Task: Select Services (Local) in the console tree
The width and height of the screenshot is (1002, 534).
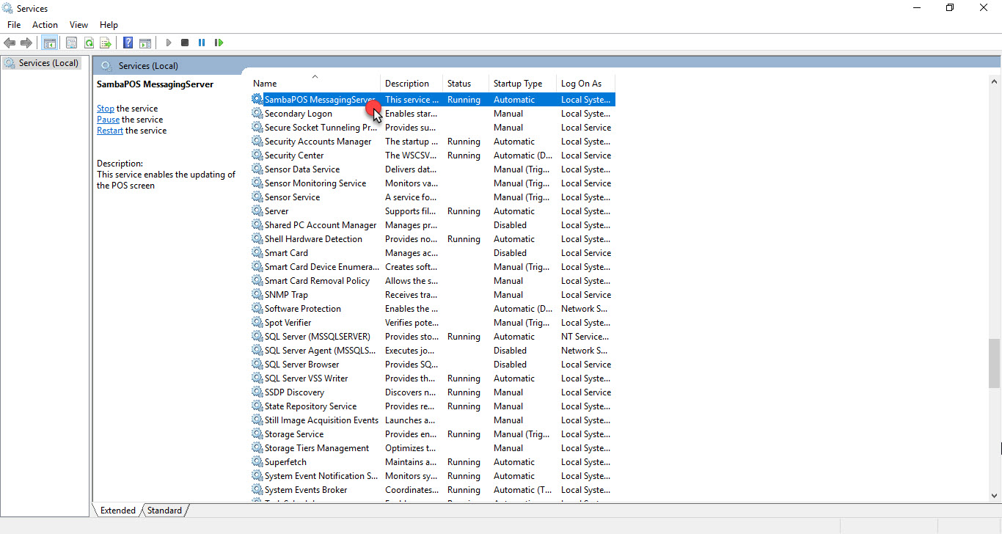Action: 48,63
